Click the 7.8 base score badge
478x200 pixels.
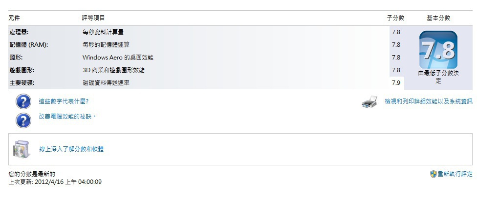click(438, 50)
